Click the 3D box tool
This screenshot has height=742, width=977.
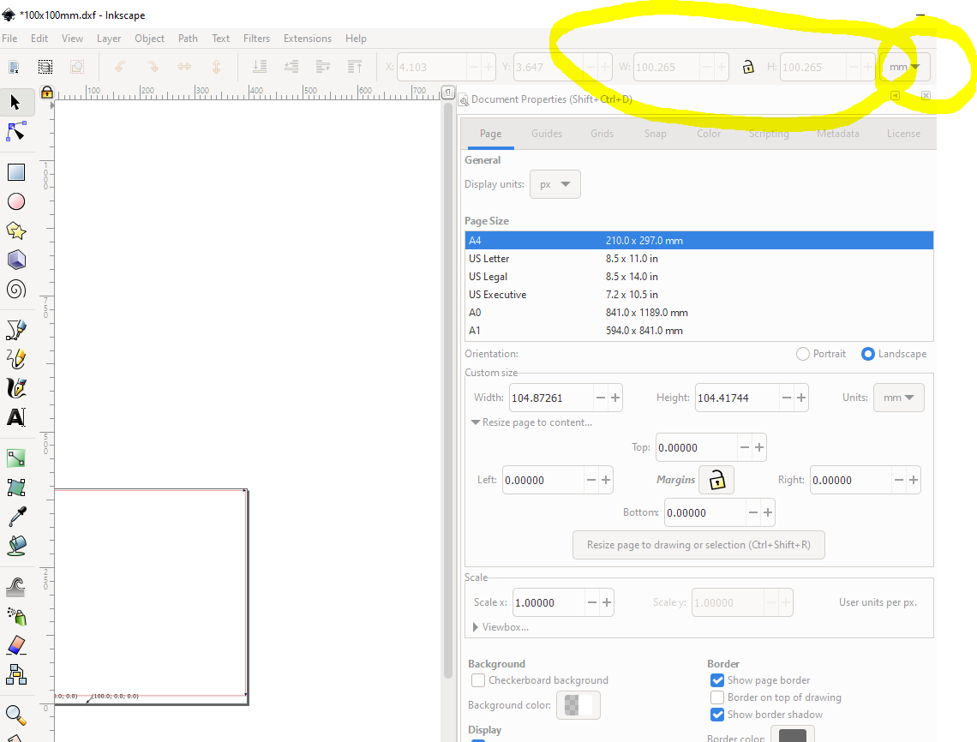pyautogui.click(x=16, y=260)
